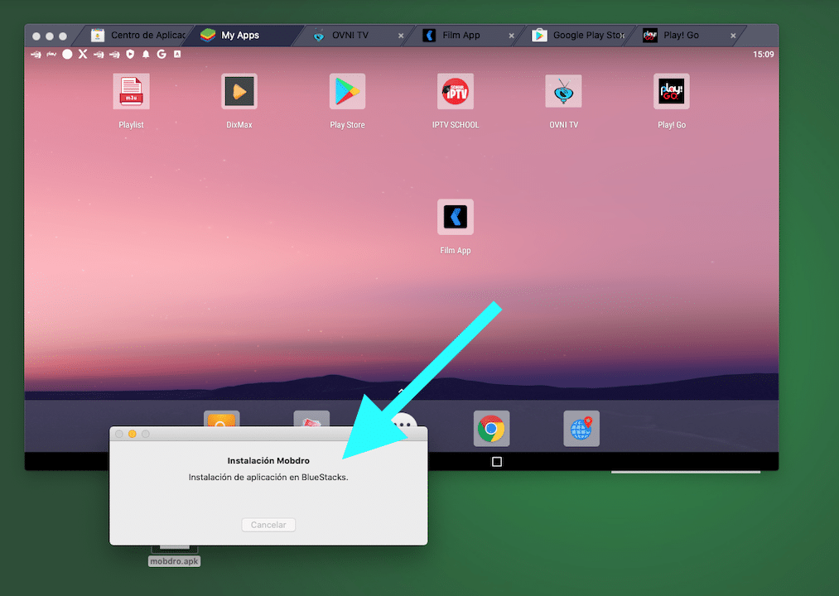Open the app drawer dots icon

coord(403,423)
